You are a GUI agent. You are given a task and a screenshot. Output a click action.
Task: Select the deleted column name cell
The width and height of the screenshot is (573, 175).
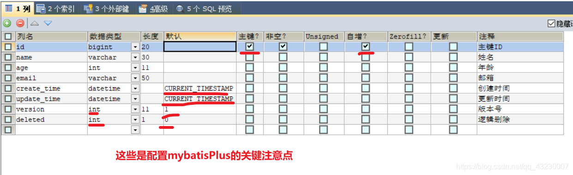(51, 120)
